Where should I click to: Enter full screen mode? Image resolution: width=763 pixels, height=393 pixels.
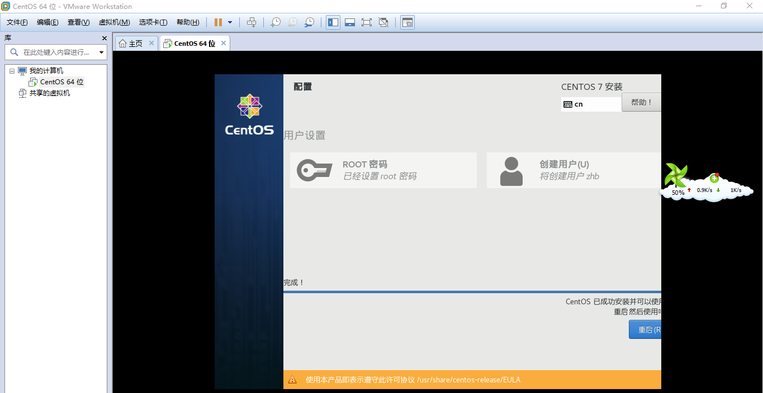point(367,22)
